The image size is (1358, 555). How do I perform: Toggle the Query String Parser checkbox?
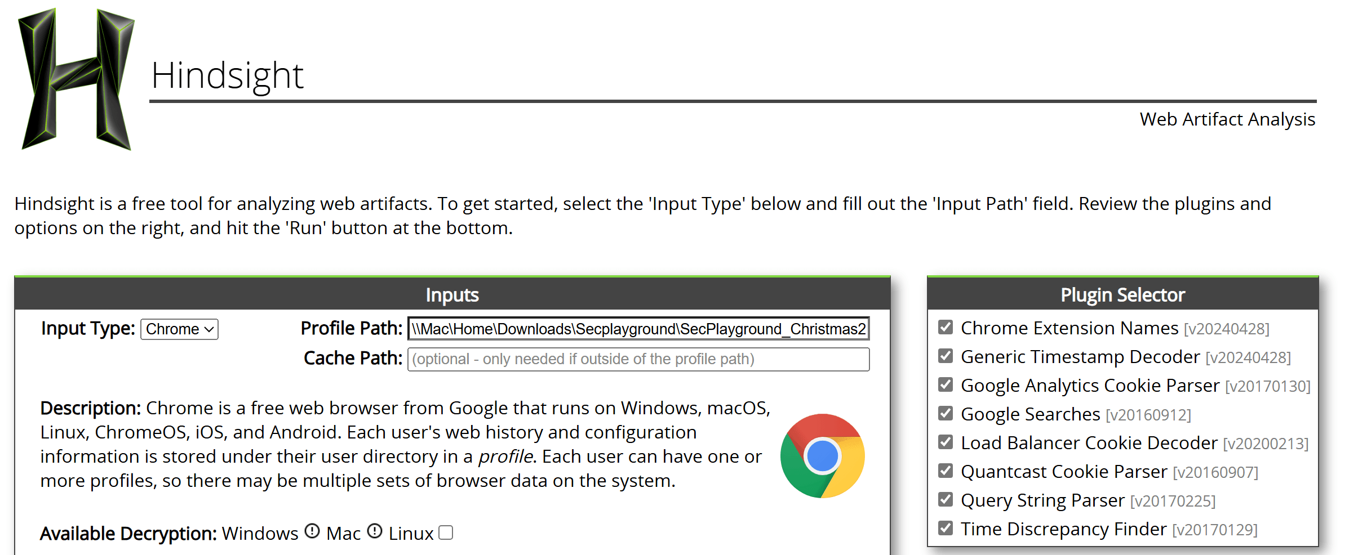[946, 499]
